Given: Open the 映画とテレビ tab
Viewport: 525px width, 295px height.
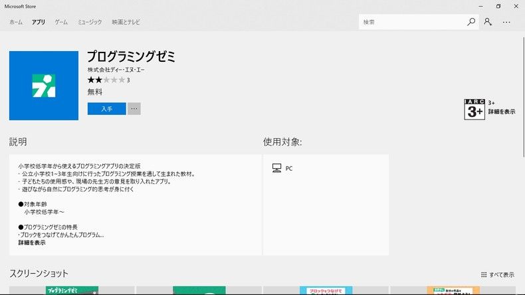Looking at the screenshot, I should coord(126,22).
